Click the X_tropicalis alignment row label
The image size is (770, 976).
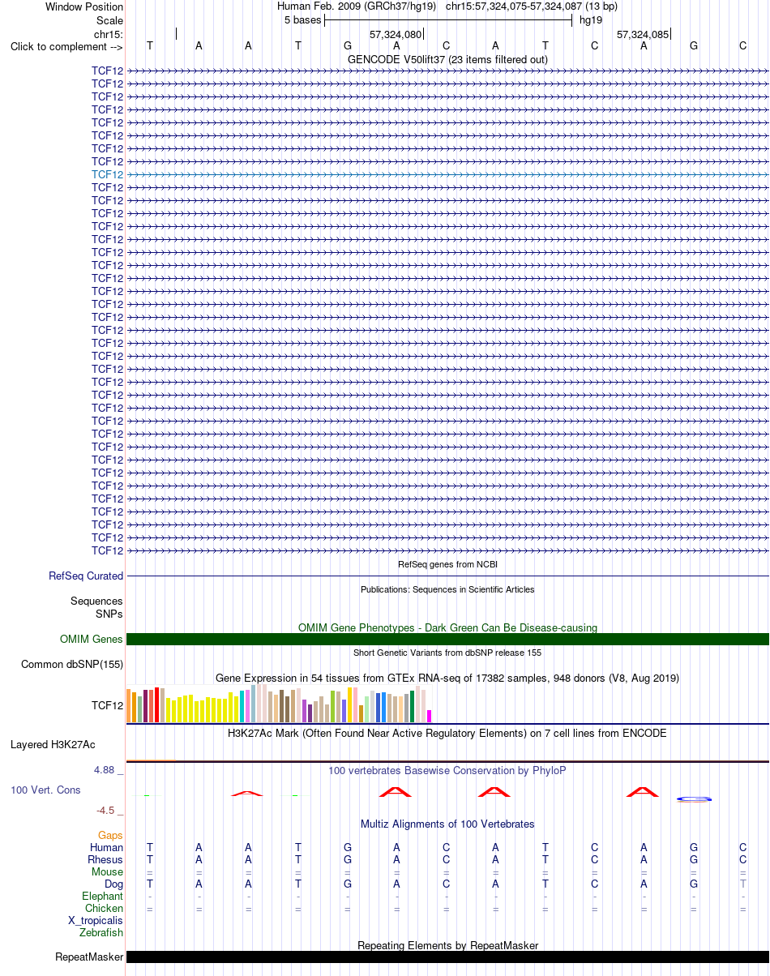coord(96,920)
